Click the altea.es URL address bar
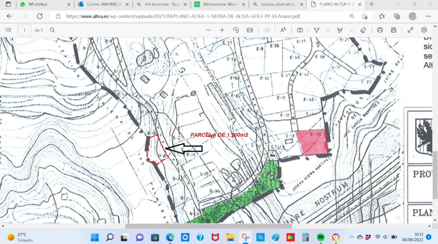438x244 pixels. (x=183, y=16)
